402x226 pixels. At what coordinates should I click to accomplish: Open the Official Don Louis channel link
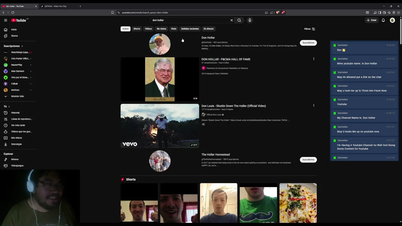point(214,115)
